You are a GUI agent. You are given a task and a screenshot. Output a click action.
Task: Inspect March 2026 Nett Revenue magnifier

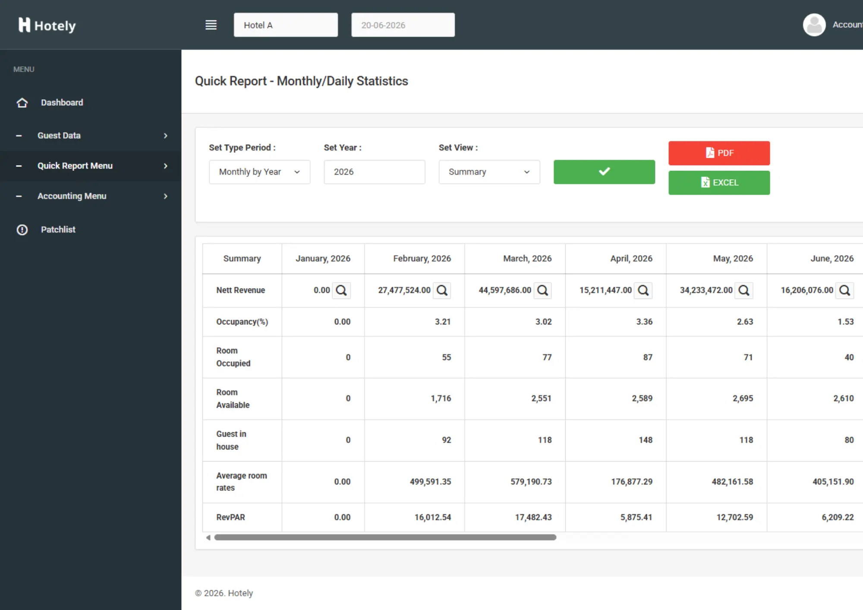pos(543,290)
